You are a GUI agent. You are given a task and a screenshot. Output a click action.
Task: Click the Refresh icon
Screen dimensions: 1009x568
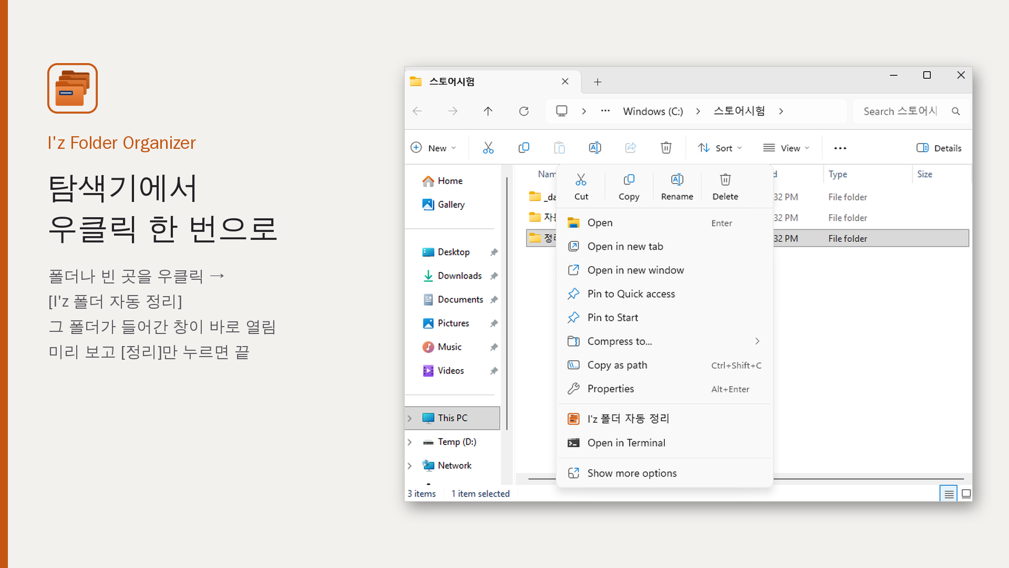click(x=523, y=111)
